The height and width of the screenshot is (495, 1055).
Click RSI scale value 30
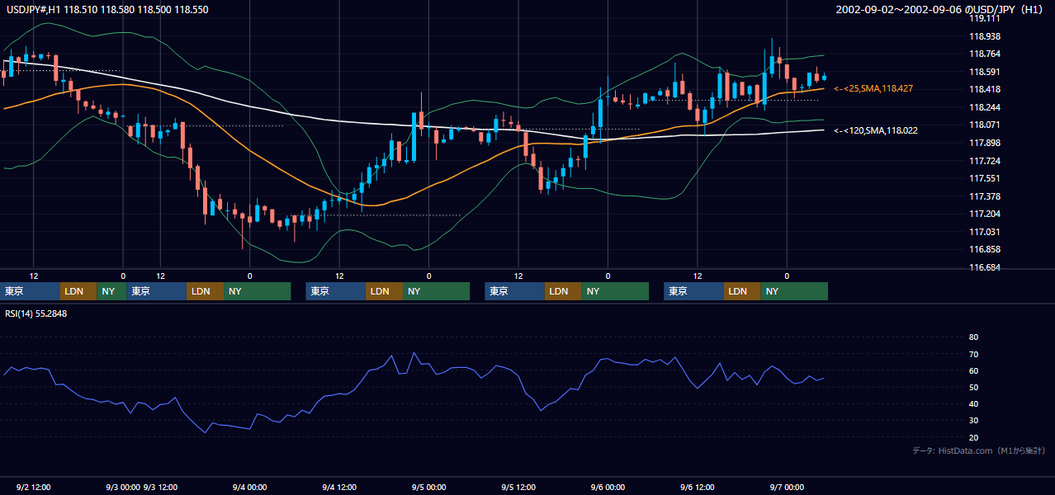[x=973, y=421]
